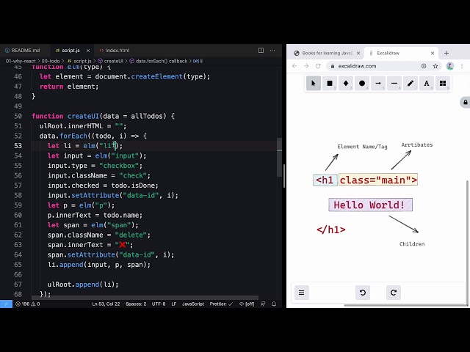Open the browser profile avatar
470x352 pixels.
(450, 66)
